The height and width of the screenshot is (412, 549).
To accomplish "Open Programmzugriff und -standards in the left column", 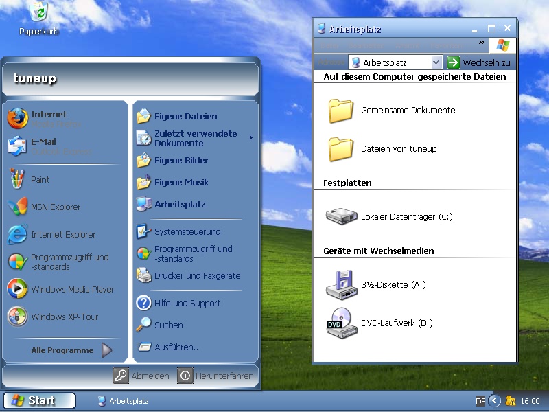I will tap(65, 262).
